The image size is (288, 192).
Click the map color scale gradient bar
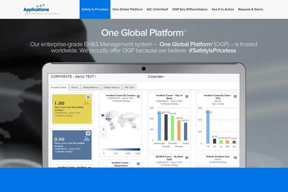tap(121, 149)
